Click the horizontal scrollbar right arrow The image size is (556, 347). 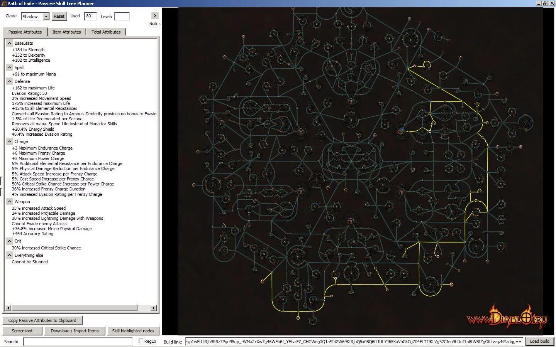(x=154, y=308)
